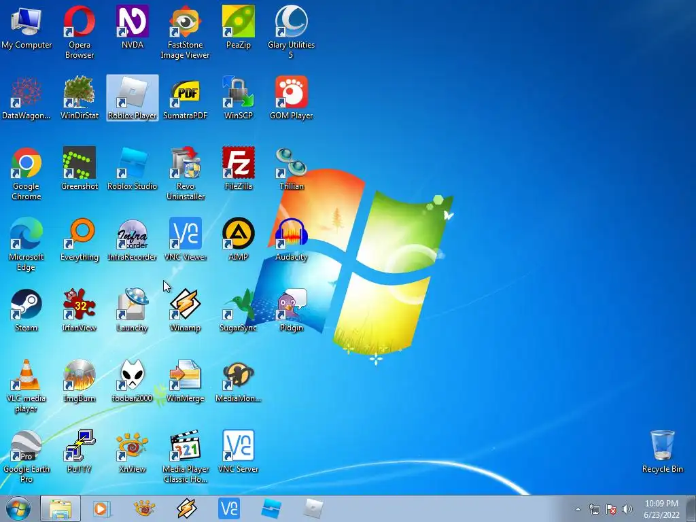Click VNC taskbar button
Screen dimensions: 696x522
point(229,508)
